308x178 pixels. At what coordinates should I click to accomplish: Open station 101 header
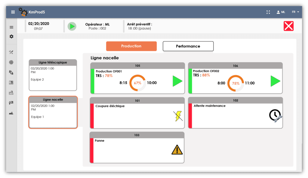click(137, 101)
